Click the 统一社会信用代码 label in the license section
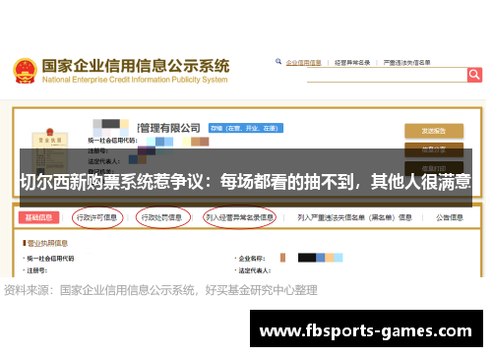 50,259
